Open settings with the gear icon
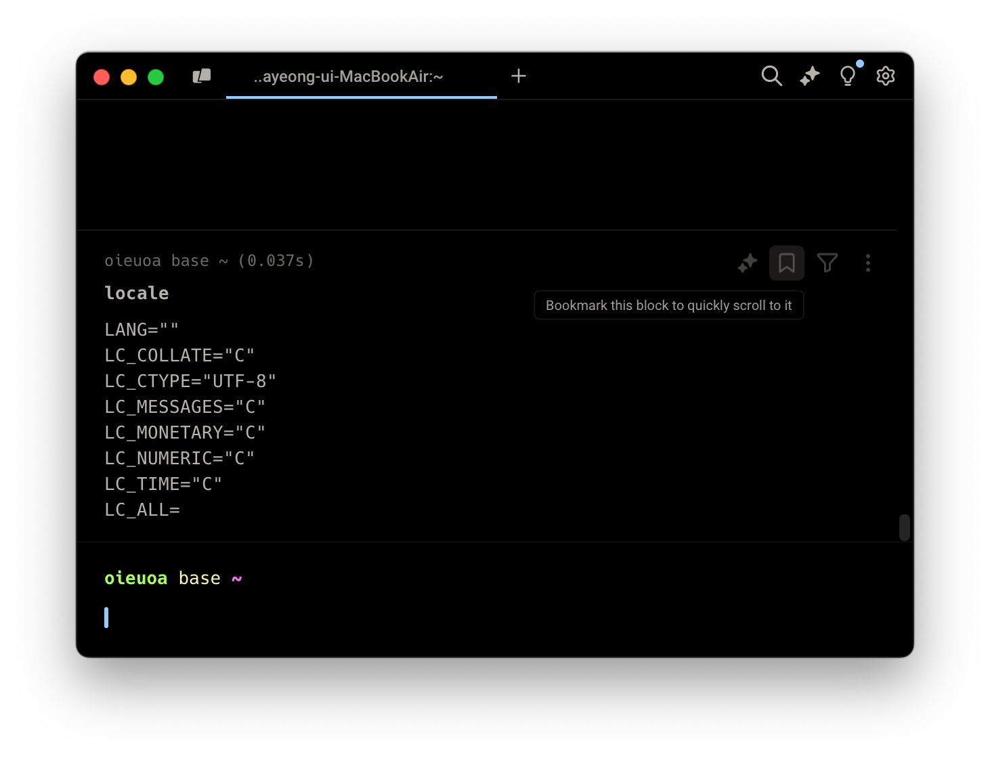The width and height of the screenshot is (990, 758). pos(885,76)
